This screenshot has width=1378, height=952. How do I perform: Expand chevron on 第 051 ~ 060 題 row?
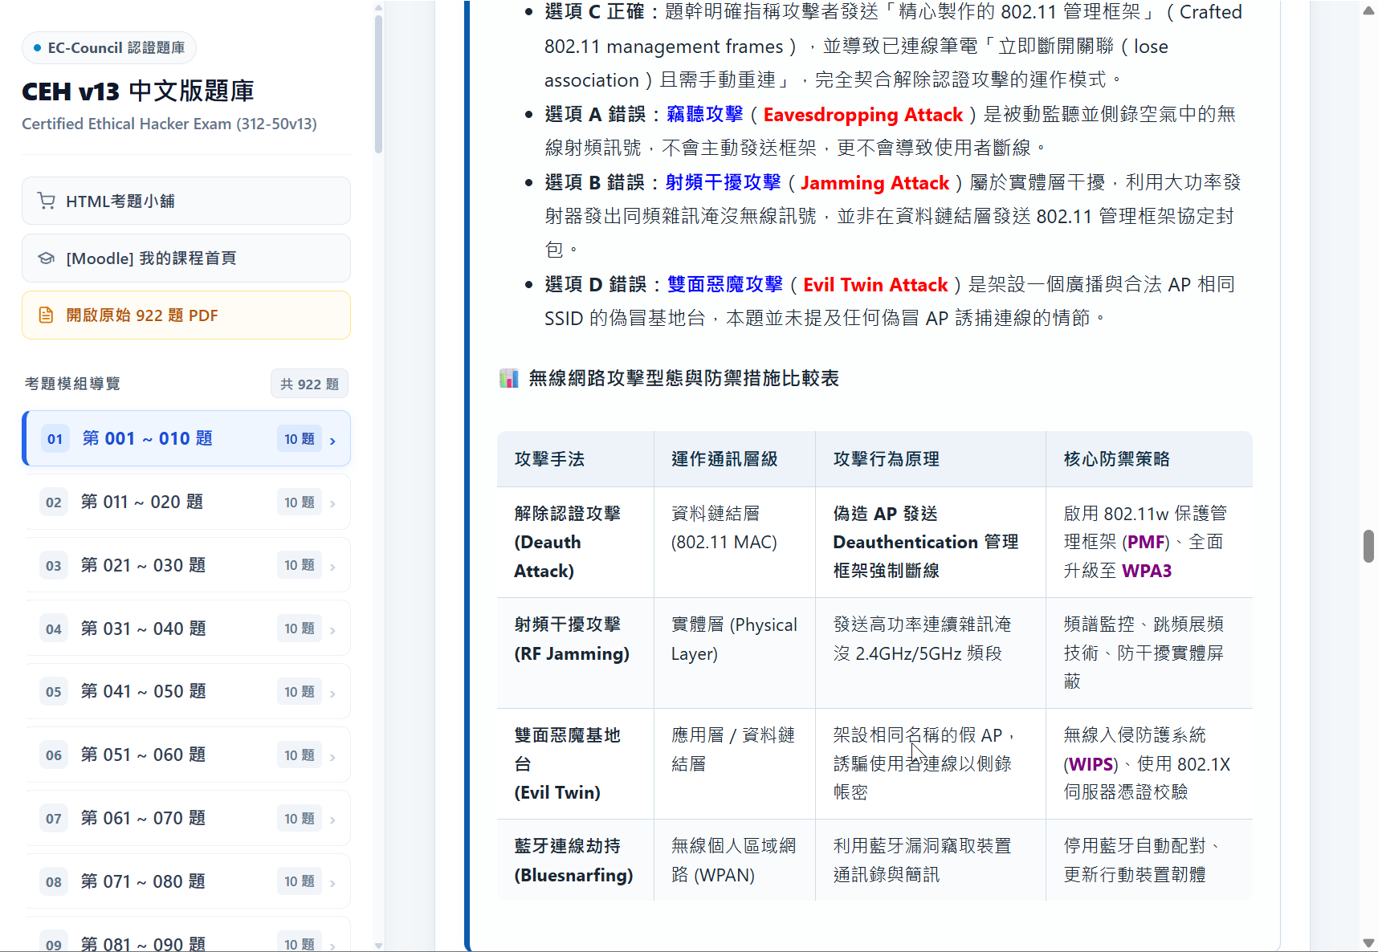pos(332,756)
